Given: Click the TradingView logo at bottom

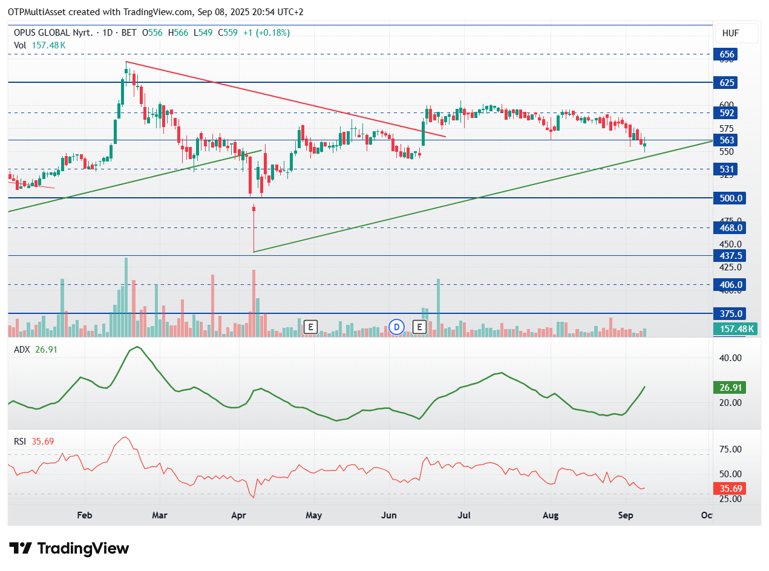Looking at the screenshot, I should coord(70,549).
